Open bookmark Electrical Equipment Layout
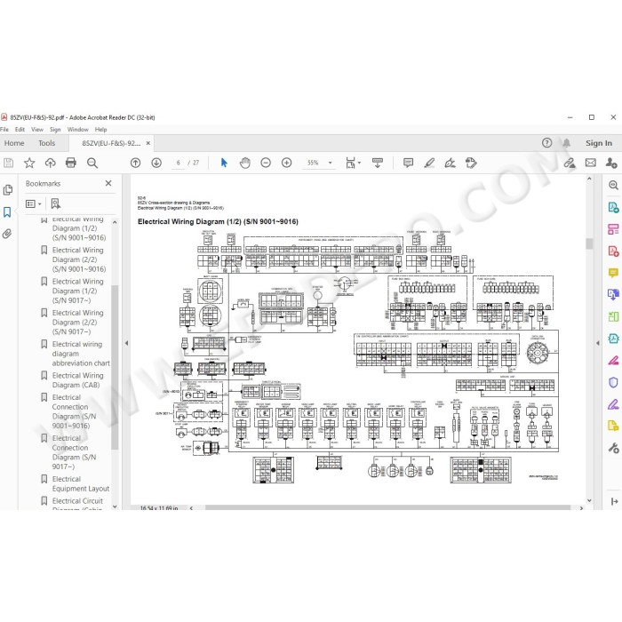 pos(81,483)
